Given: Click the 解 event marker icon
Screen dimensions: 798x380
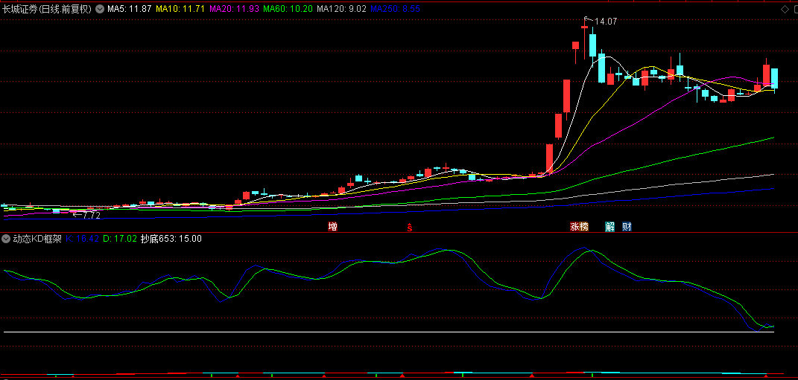Looking at the screenshot, I should point(610,227).
